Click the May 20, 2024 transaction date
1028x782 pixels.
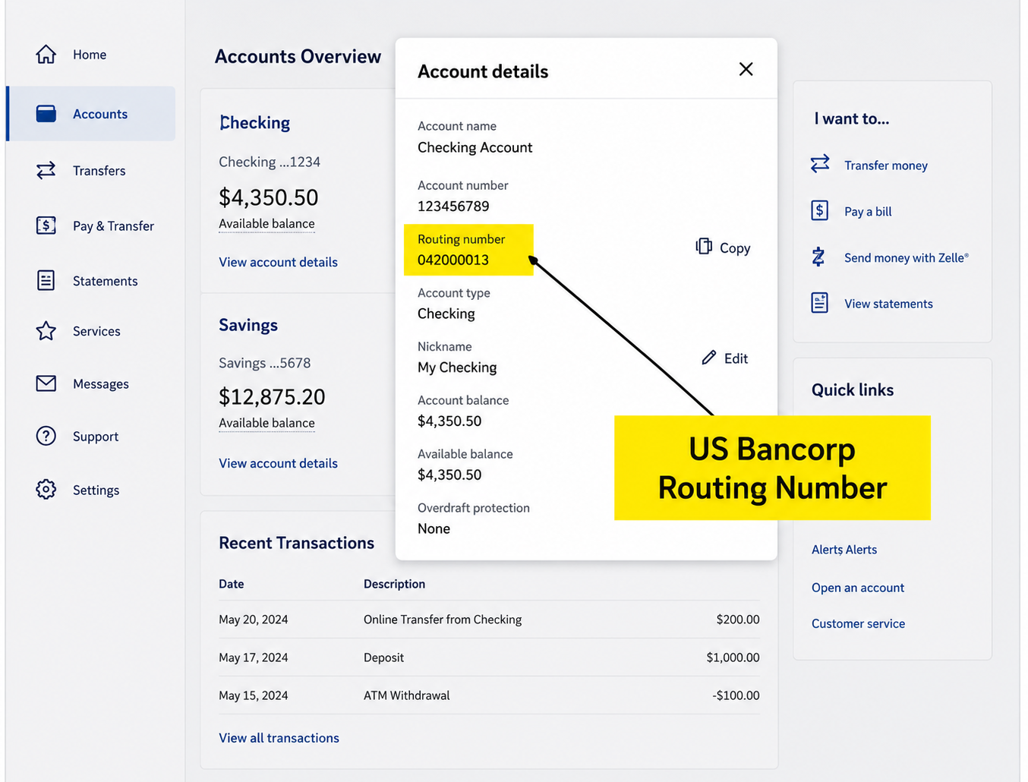(253, 620)
